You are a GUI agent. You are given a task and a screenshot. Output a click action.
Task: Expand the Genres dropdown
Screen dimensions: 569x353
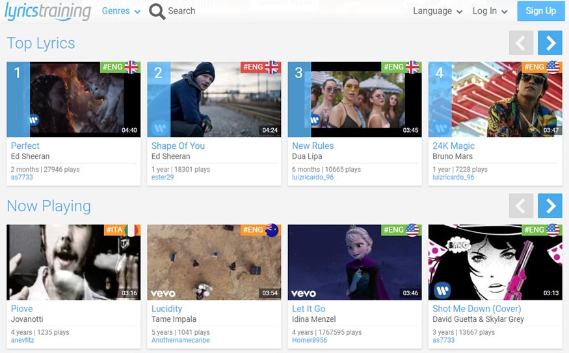(x=121, y=11)
